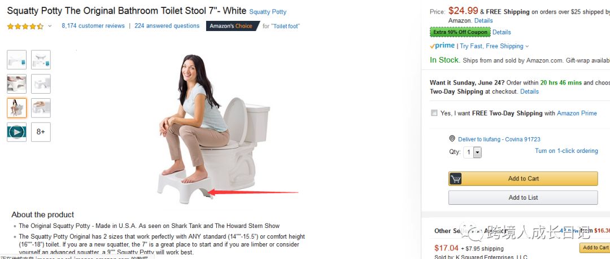Select the first white stool thumbnail
This screenshot has width=610, height=259.
point(17,60)
